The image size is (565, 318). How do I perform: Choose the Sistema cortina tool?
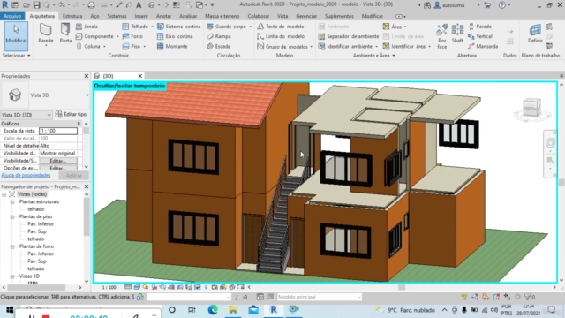(178, 26)
